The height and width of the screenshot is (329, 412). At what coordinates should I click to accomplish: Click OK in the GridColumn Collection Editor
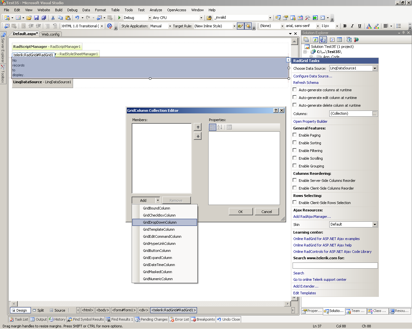pyautogui.click(x=240, y=212)
